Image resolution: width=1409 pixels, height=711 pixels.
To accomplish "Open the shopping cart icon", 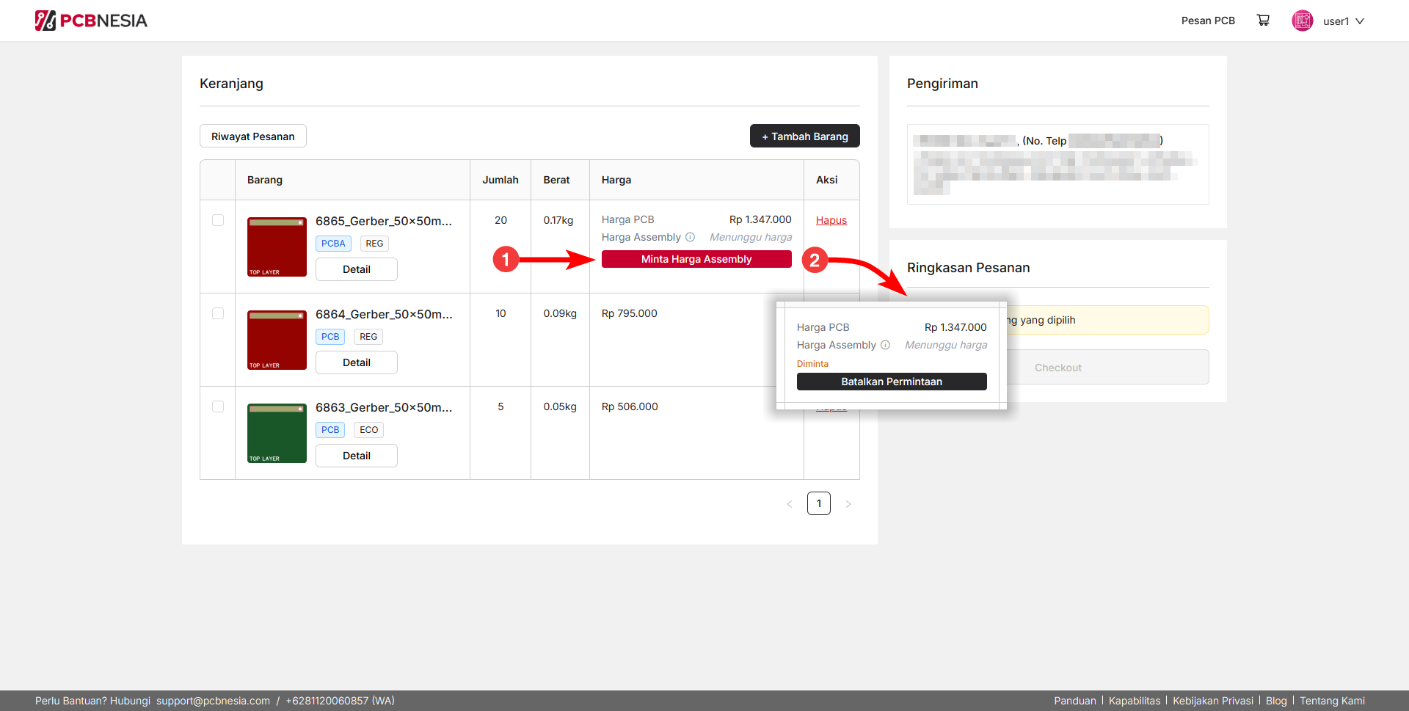I will click(x=1263, y=21).
